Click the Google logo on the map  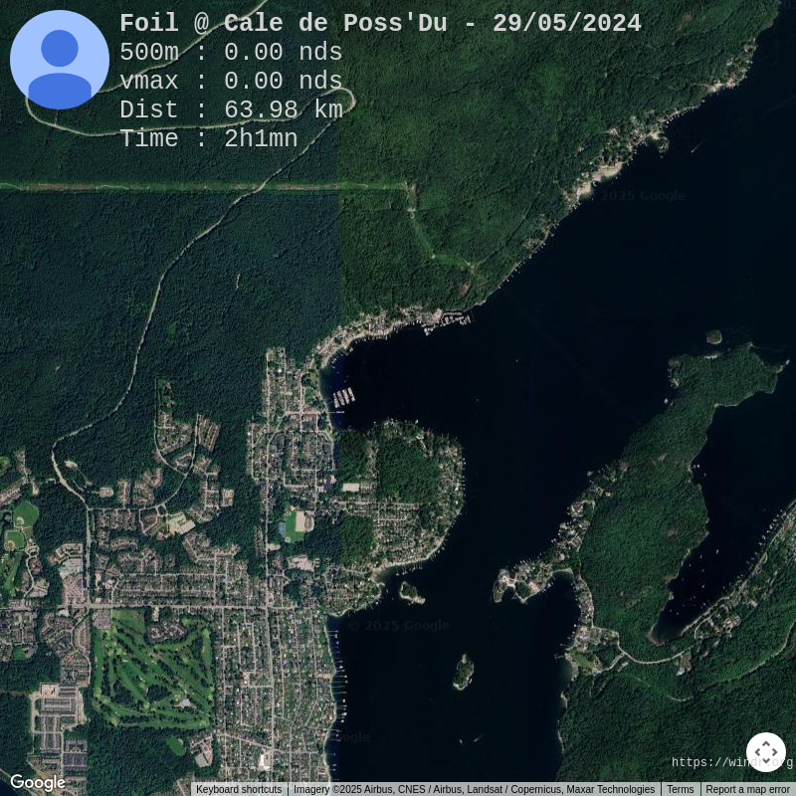tap(38, 783)
